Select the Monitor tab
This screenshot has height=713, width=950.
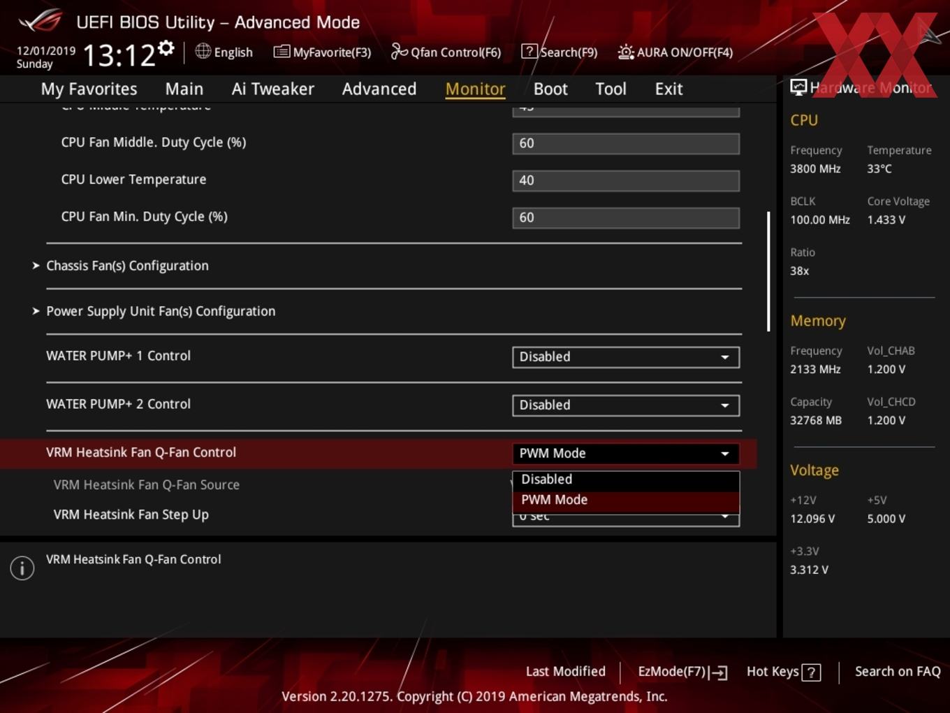[475, 89]
